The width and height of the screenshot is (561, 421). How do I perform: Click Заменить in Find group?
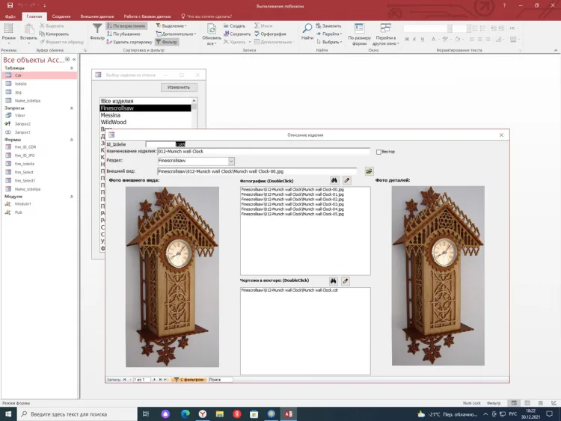328,25
